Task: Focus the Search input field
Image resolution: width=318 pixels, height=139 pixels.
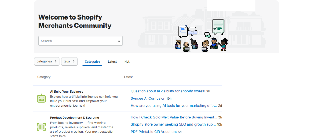Action: pyautogui.click(x=78, y=41)
